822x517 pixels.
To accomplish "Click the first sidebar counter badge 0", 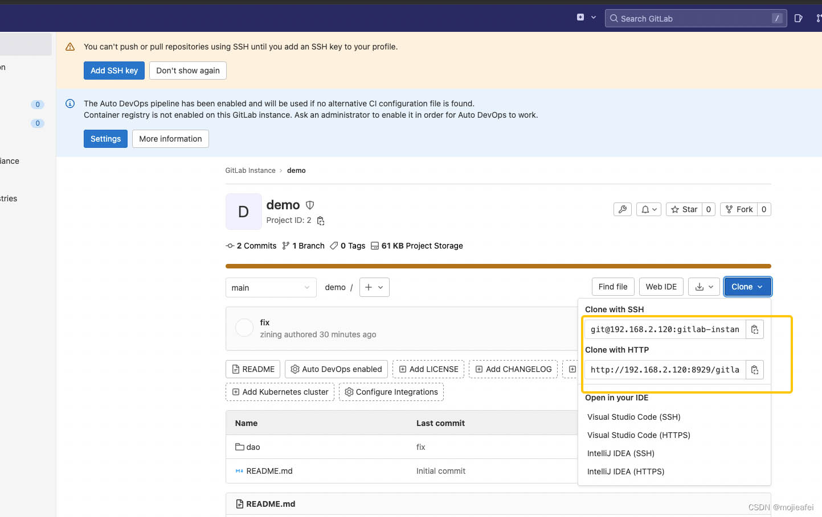I will tap(38, 105).
